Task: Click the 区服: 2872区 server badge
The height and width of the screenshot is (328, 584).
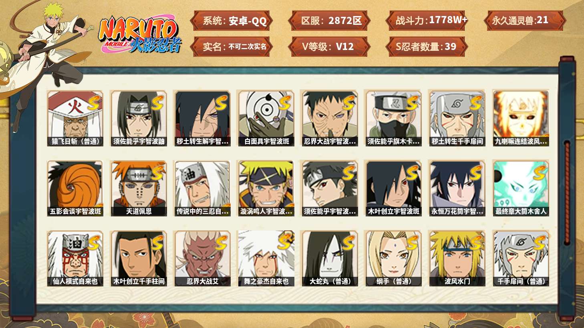Action: click(x=329, y=21)
